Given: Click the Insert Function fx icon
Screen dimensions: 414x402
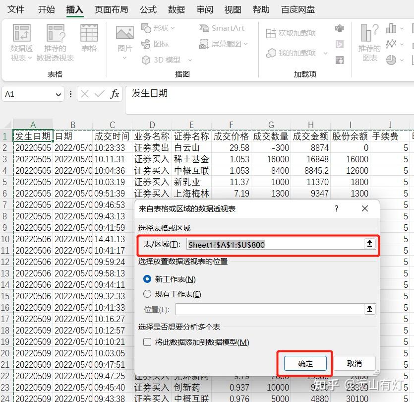Looking at the screenshot, I should 115,94.
